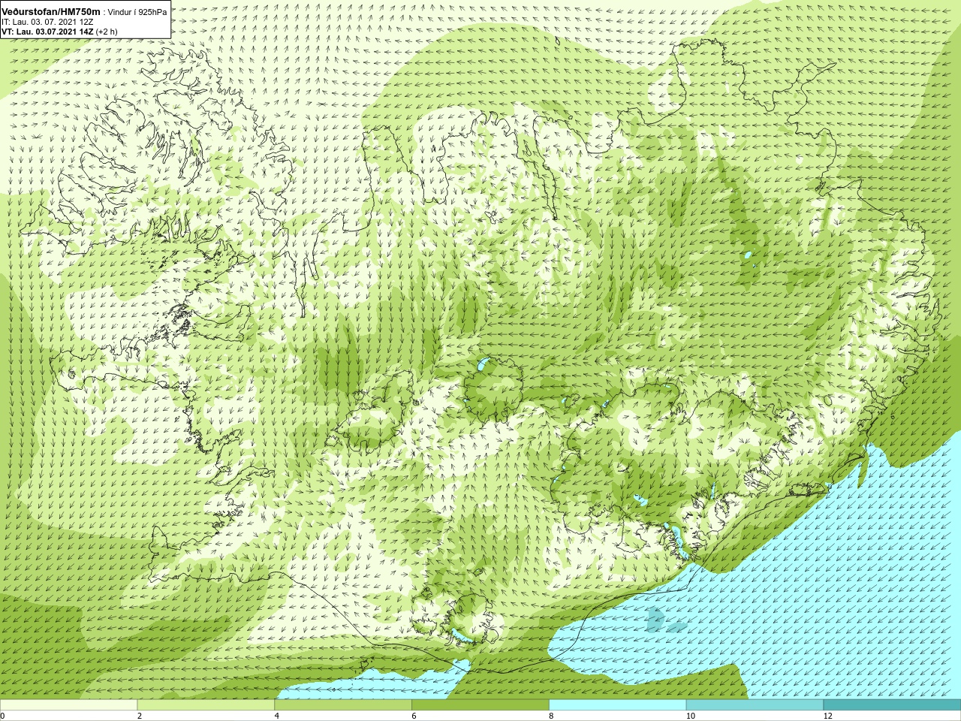Click the IT: Lau. 03.07.2021 12Z line
This screenshot has height=721, width=961.
click(x=47, y=22)
